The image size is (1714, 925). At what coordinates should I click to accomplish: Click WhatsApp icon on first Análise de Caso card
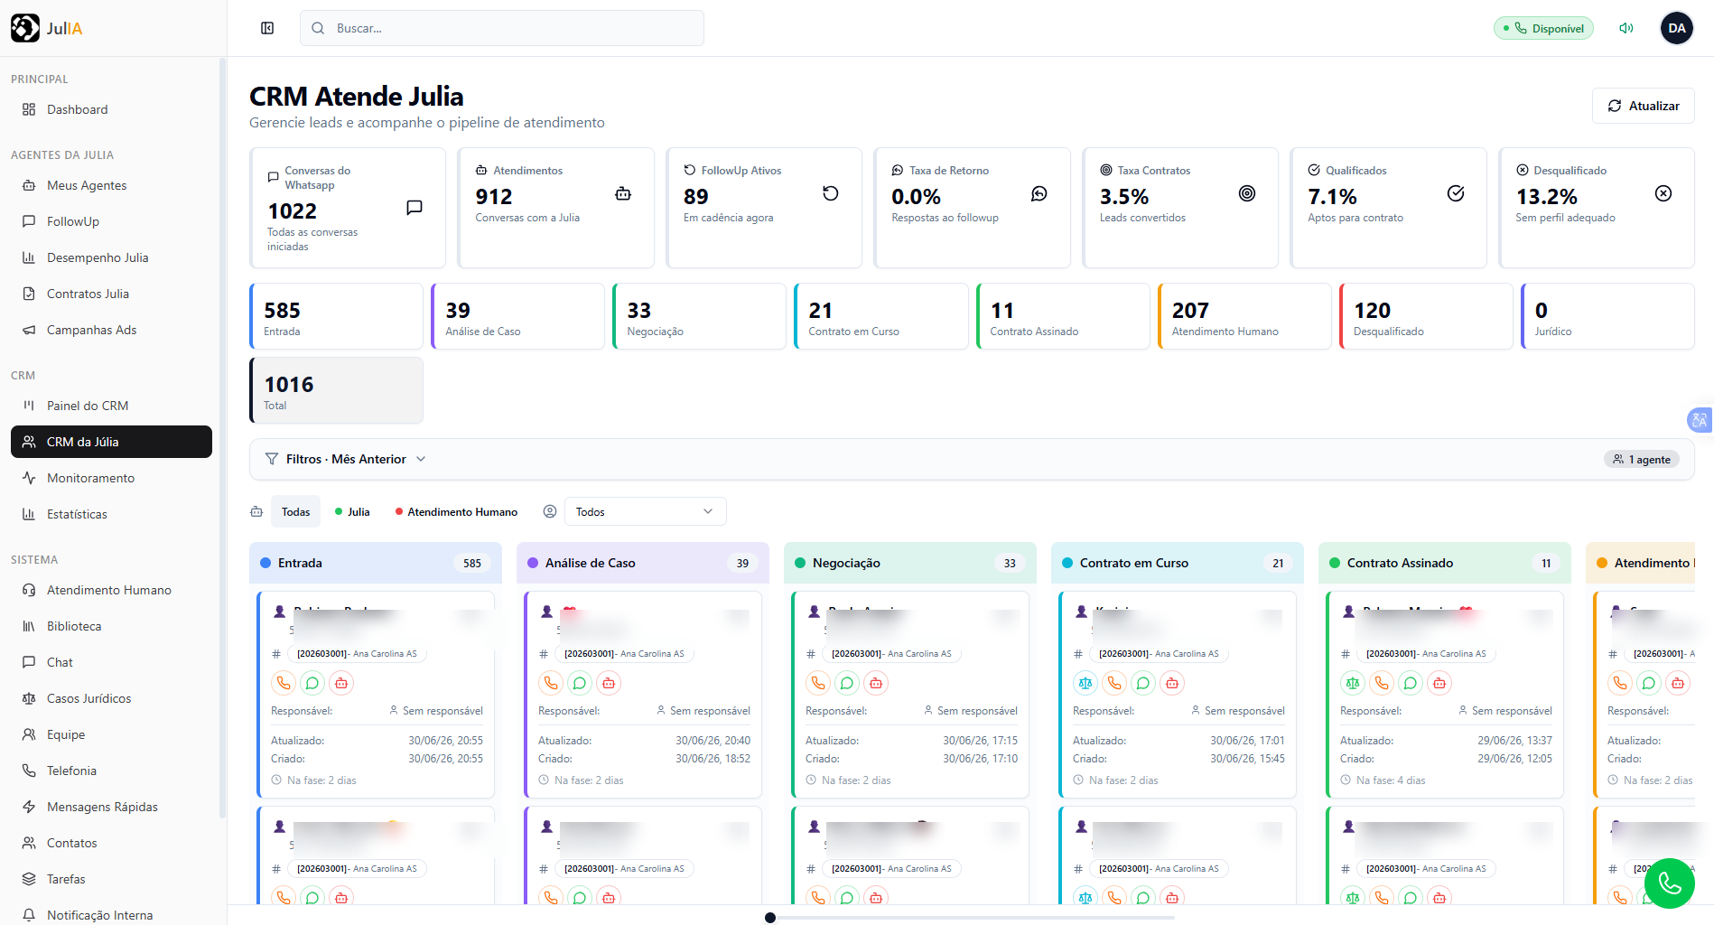pos(580,683)
